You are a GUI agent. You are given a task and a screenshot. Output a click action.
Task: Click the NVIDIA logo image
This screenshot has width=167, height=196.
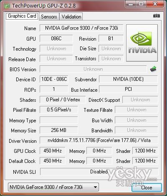click(142, 43)
